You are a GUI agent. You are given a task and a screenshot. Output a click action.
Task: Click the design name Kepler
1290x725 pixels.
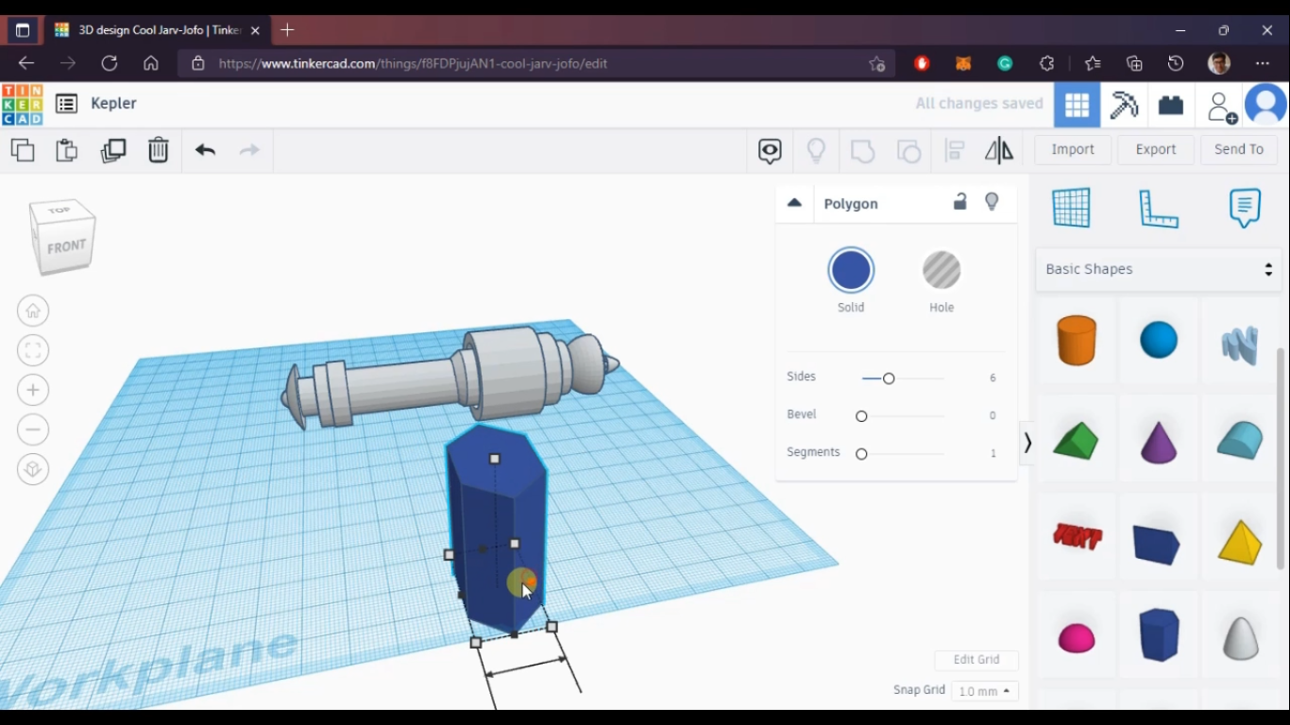click(x=114, y=104)
